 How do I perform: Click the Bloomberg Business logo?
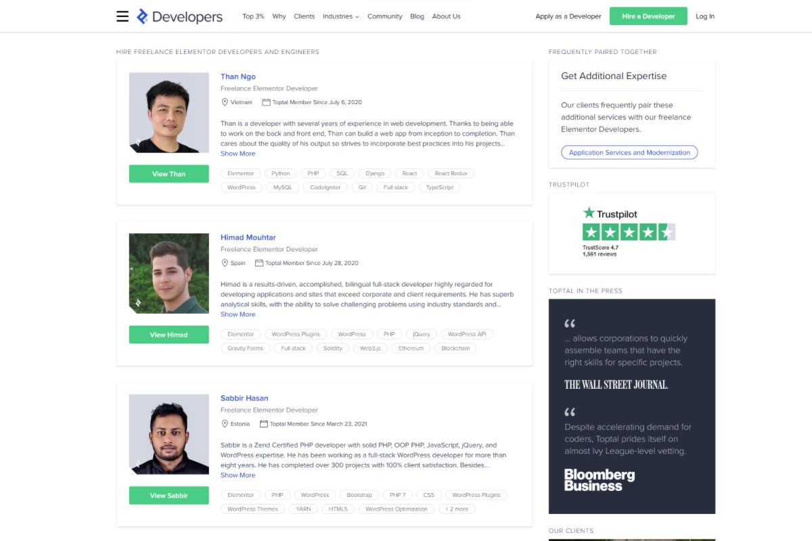pyautogui.click(x=600, y=479)
